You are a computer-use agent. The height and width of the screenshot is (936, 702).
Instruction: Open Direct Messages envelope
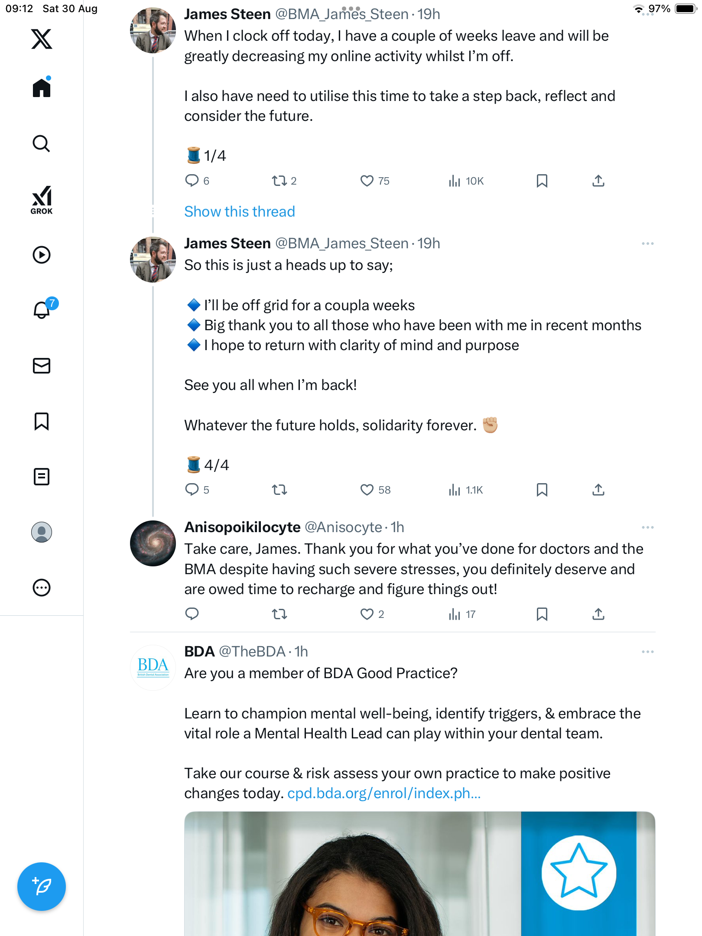pyautogui.click(x=42, y=366)
